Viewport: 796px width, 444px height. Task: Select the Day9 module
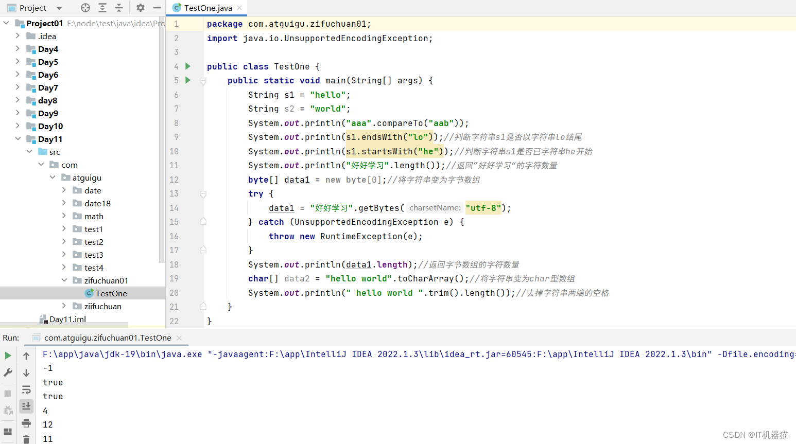[x=48, y=113]
